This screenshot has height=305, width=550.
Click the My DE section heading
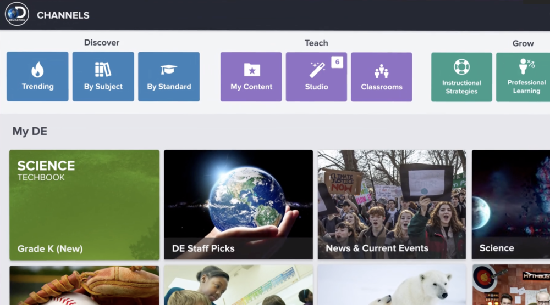(30, 131)
